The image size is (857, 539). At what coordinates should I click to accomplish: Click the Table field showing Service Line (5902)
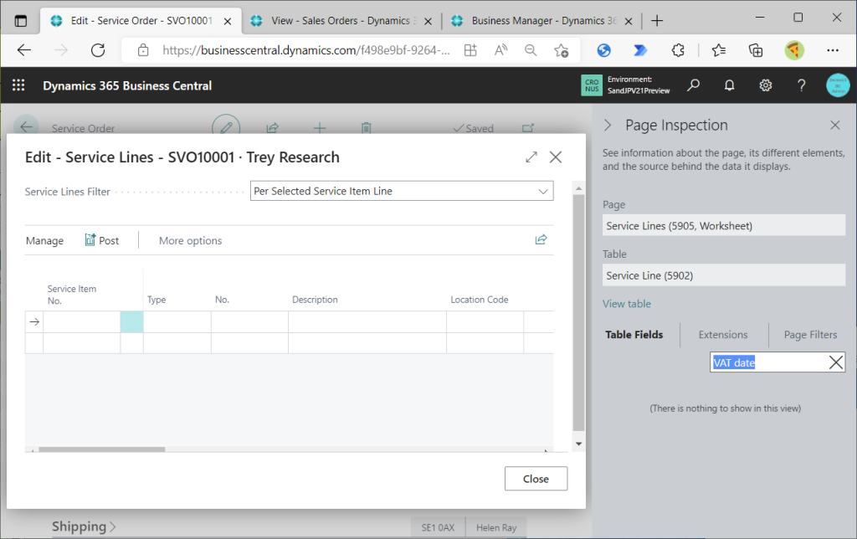(724, 275)
